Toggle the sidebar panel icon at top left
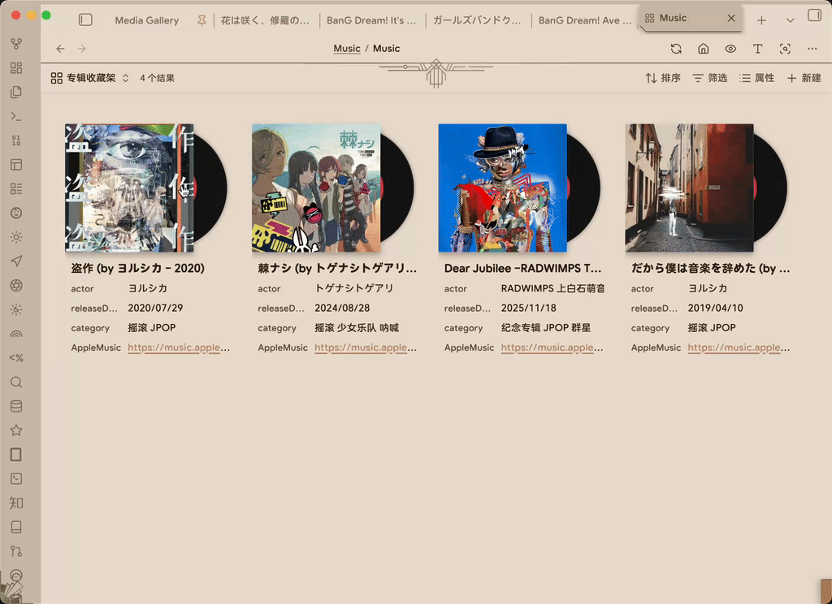The image size is (832, 604). [85, 19]
